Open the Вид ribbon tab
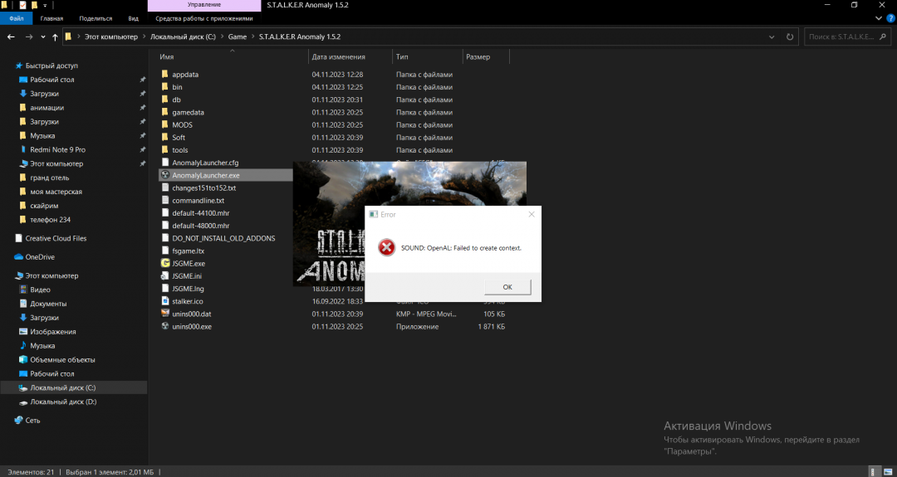 pyautogui.click(x=133, y=18)
